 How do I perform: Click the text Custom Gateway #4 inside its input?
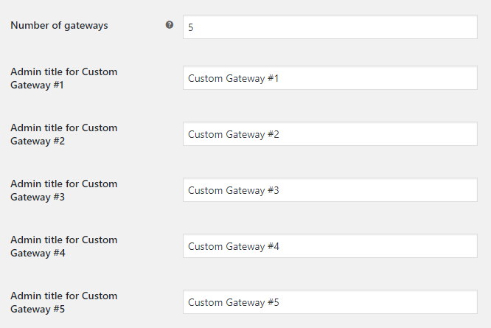[x=234, y=246]
